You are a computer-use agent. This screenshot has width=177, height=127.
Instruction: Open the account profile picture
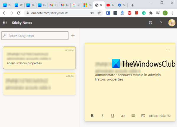172,23
